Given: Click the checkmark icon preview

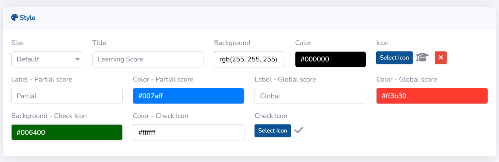Looking at the screenshot, I should point(299,130).
